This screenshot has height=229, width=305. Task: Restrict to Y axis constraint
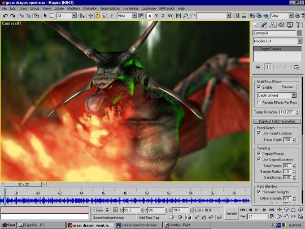click(x=156, y=16)
